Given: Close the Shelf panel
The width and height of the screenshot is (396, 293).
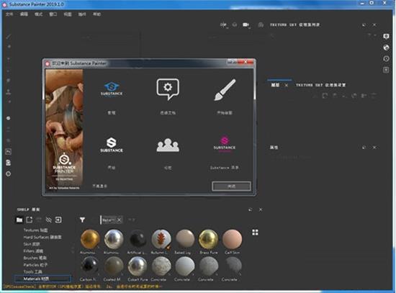Looking at the screenshot, I should tap(261, 209).
